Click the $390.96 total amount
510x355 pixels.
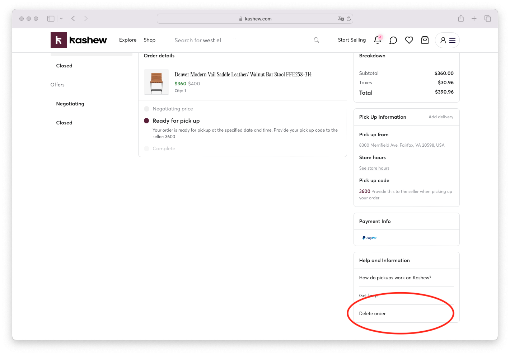pos(444,92)
